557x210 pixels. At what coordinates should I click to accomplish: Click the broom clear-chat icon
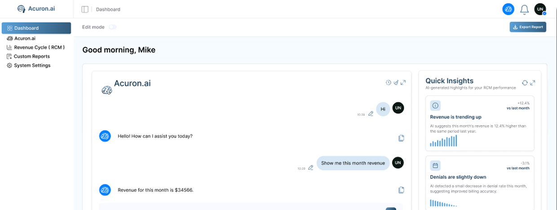(396, 83)
